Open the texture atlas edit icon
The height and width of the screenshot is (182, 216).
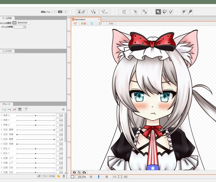pos(81,12)
